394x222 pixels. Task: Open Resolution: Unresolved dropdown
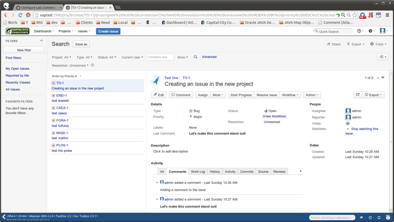coord(70,65)
